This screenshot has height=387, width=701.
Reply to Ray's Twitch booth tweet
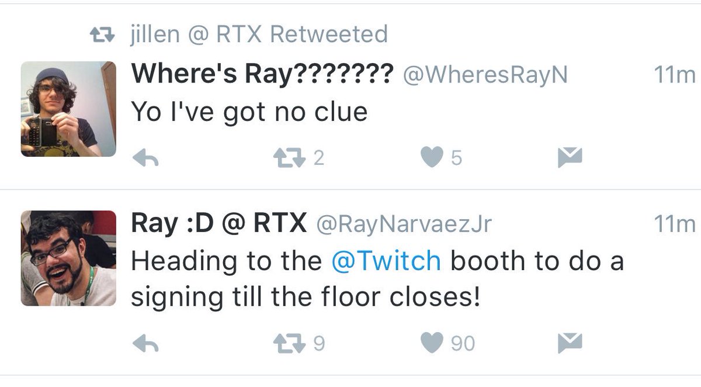coord(146,343)
